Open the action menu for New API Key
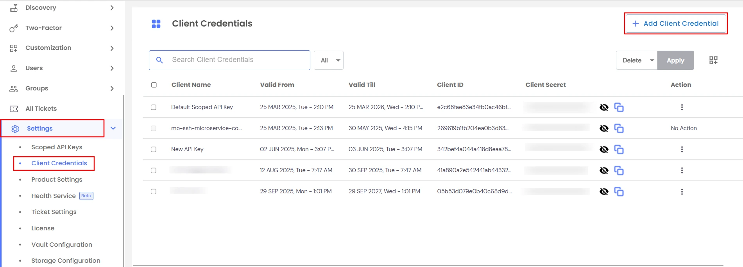Image resolution: width=743 pixels, height=267 pixels. point(682,149)
